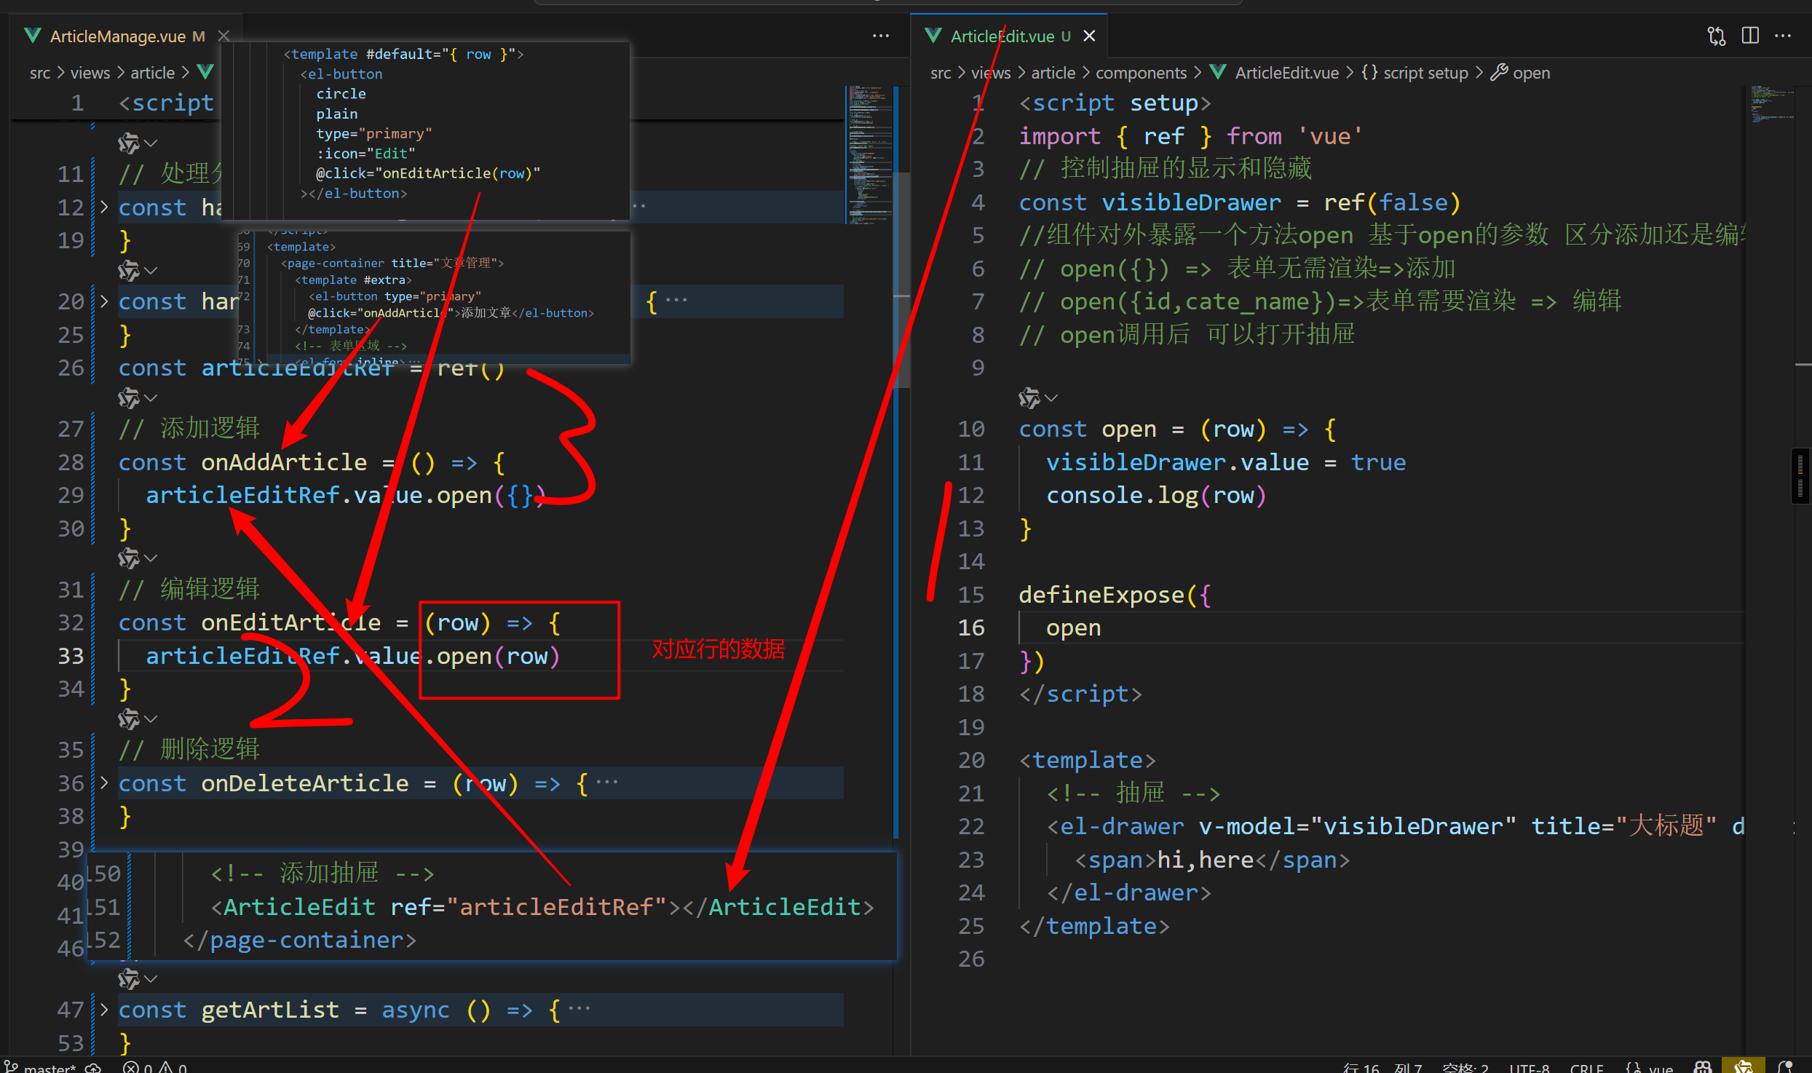Open more actions menu of right editor
The width and height of the screenshot is (1812, 1073).
pyautogui.click(x=1783, y=36)
